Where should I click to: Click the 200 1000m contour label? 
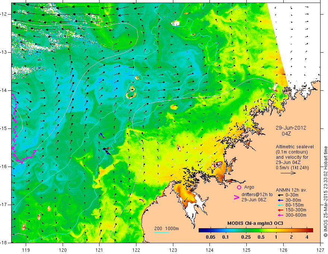click(x=167, y=229)
